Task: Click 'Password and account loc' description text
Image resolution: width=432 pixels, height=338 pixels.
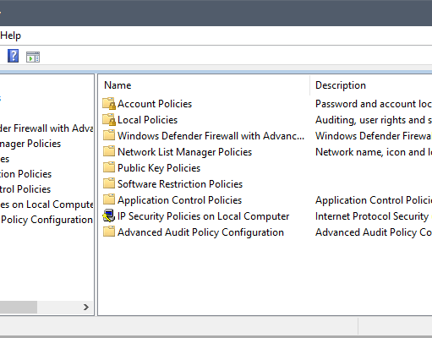Action: (x=374, y=104)
